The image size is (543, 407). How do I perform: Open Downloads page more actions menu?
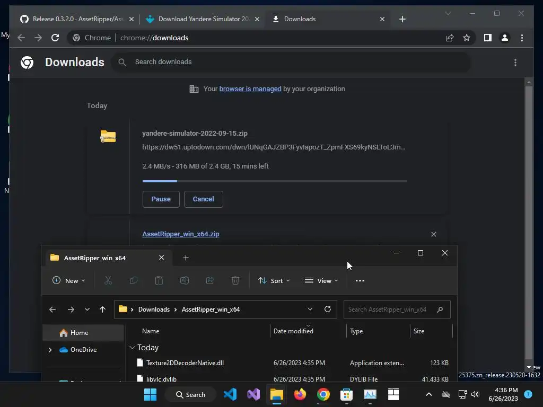click(515, 63)
